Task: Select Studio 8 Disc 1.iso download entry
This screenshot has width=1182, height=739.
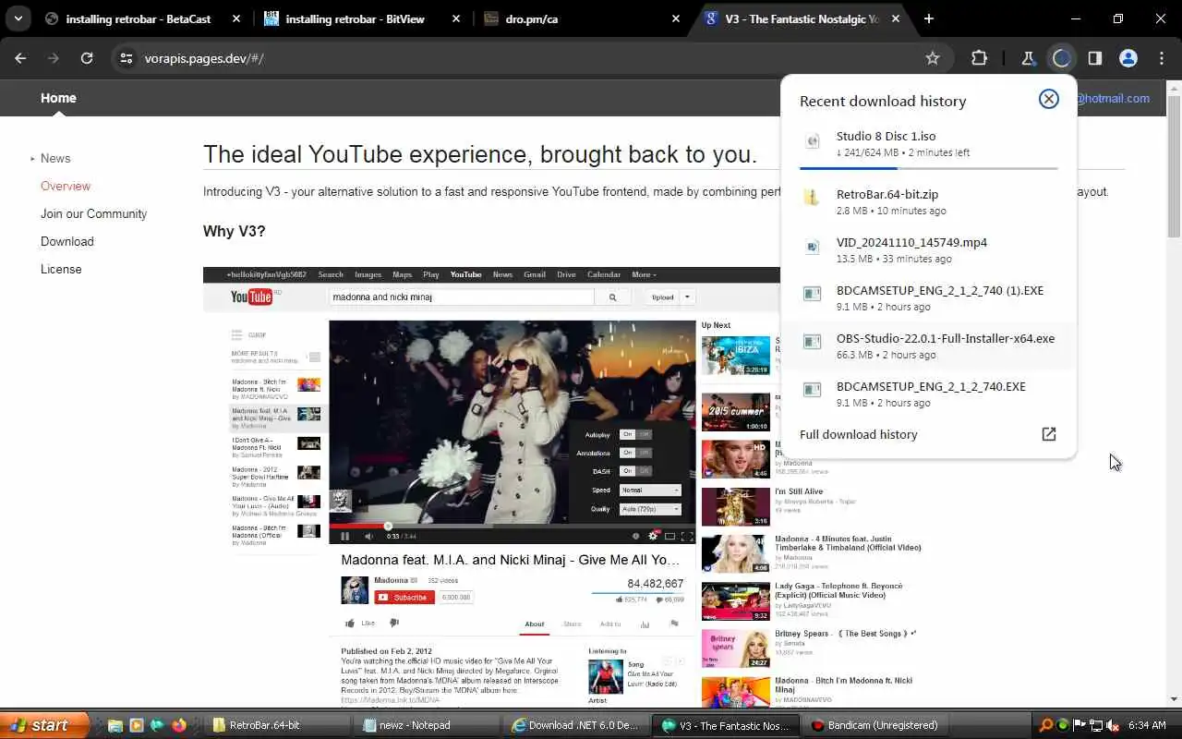Action: tap(929, 143)
